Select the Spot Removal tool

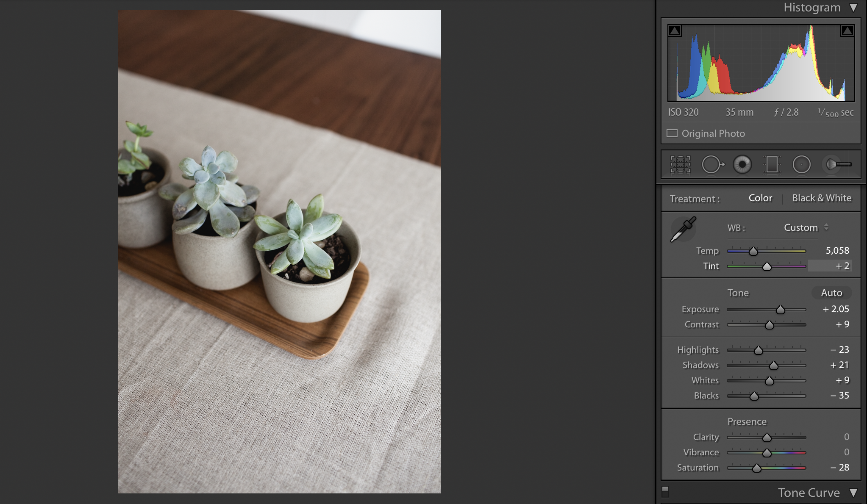coord(712,165)
